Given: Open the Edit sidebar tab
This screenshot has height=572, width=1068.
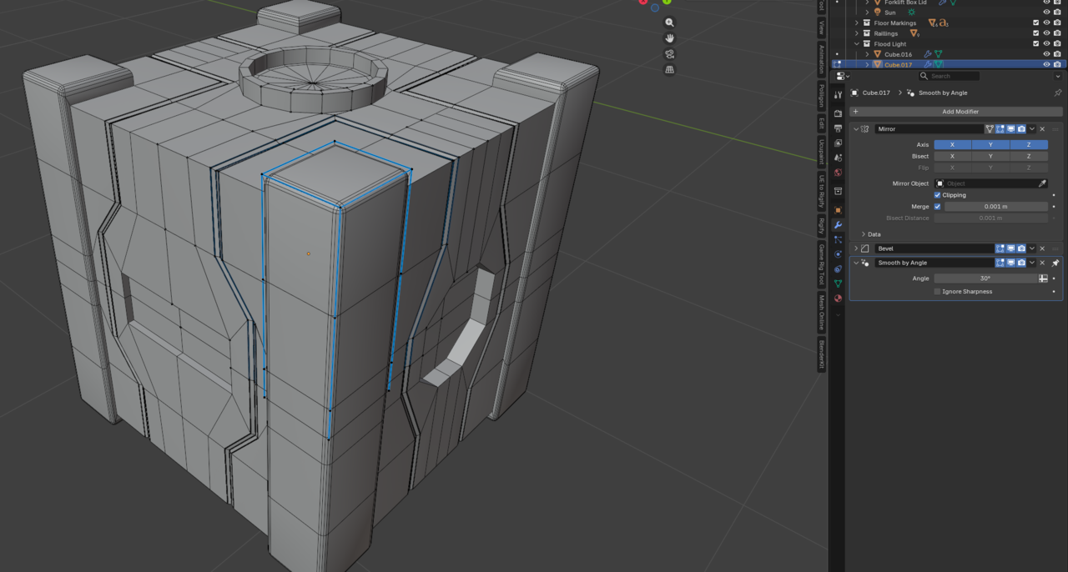Looking at the screenshot, I should pos(822,122).
